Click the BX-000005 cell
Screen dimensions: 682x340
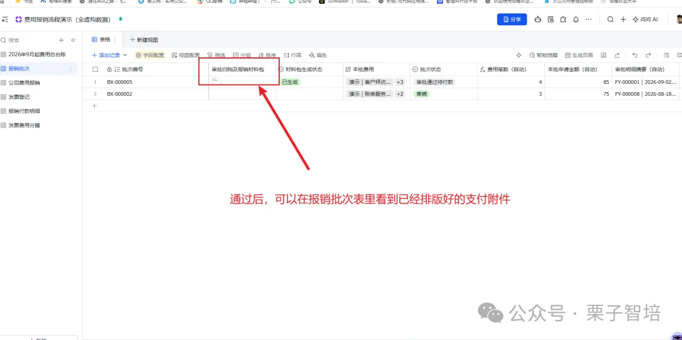pos(119,82)
